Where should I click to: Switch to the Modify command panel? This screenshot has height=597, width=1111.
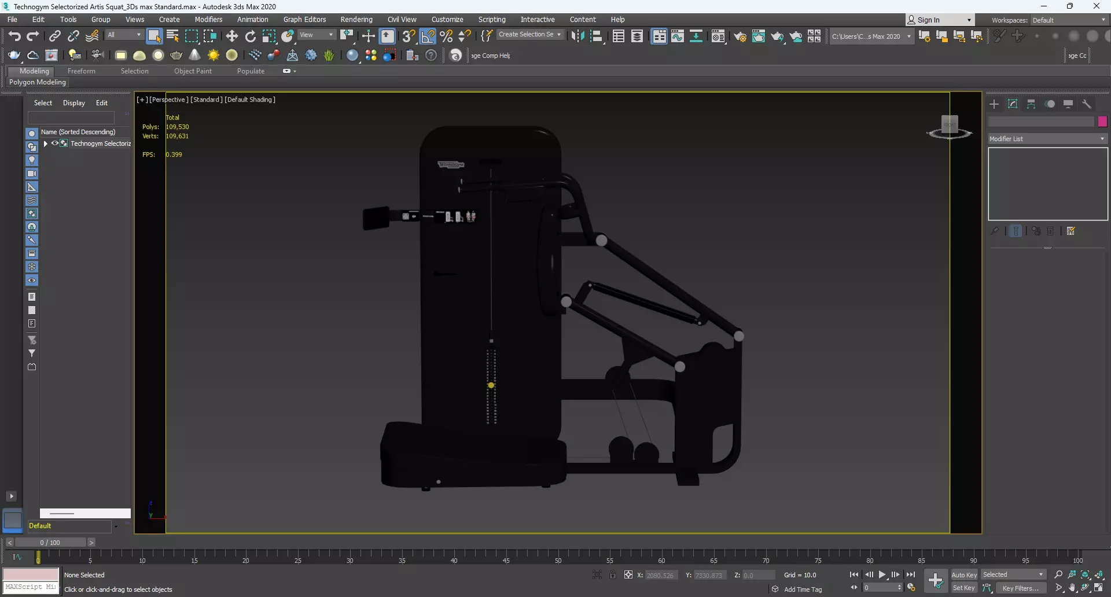(x=1013, y=104)
